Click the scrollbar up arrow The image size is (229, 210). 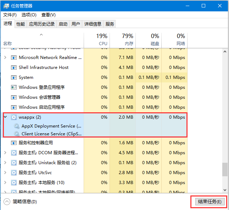click(x=225, y=52)
